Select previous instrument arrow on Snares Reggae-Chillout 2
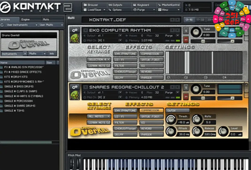 [x=173, y=87]
